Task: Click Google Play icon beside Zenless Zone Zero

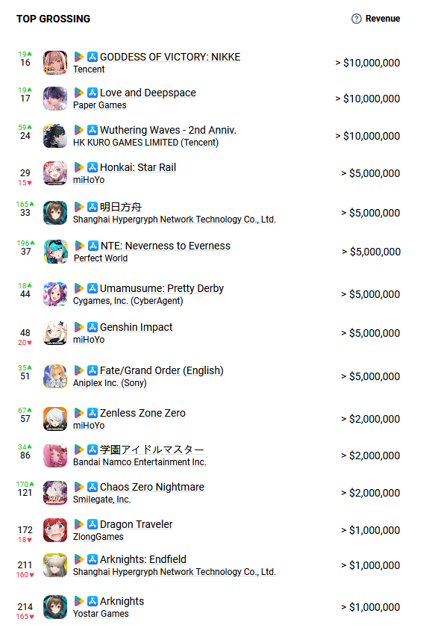Action: pos(79,414)
